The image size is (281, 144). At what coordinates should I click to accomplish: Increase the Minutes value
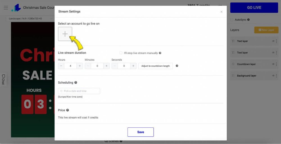pyautogui.click(x=106, y=66)
